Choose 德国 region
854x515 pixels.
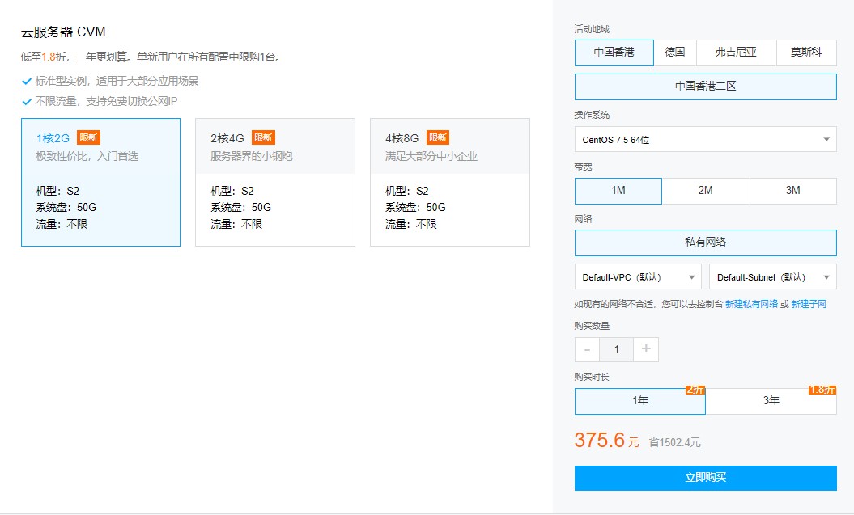point(675,53)
